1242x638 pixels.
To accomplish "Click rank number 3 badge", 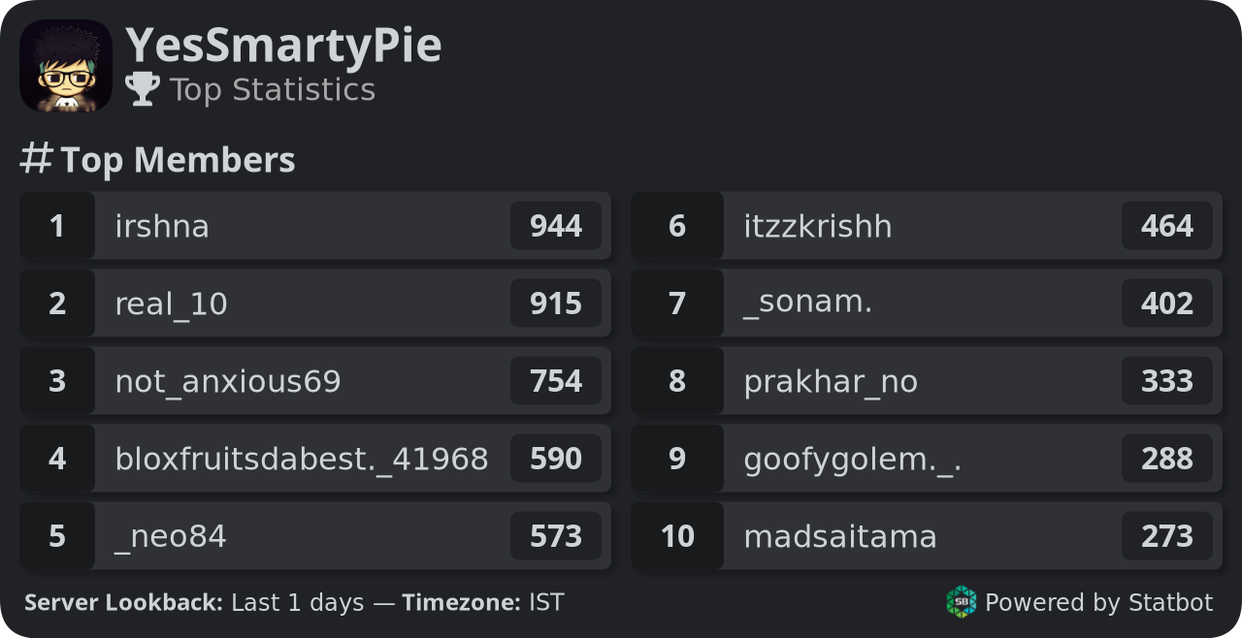I will 57,381.
